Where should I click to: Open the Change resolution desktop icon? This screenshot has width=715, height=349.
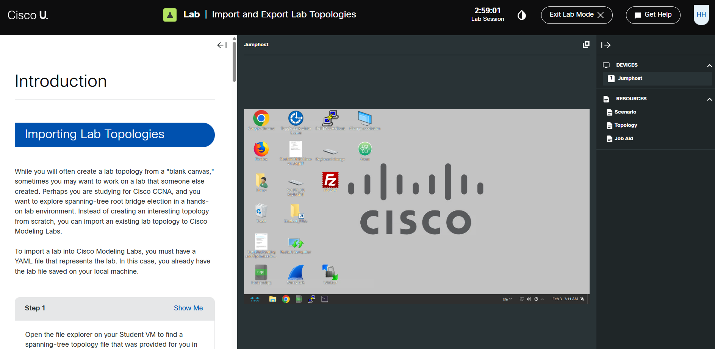tap(365, 121)
